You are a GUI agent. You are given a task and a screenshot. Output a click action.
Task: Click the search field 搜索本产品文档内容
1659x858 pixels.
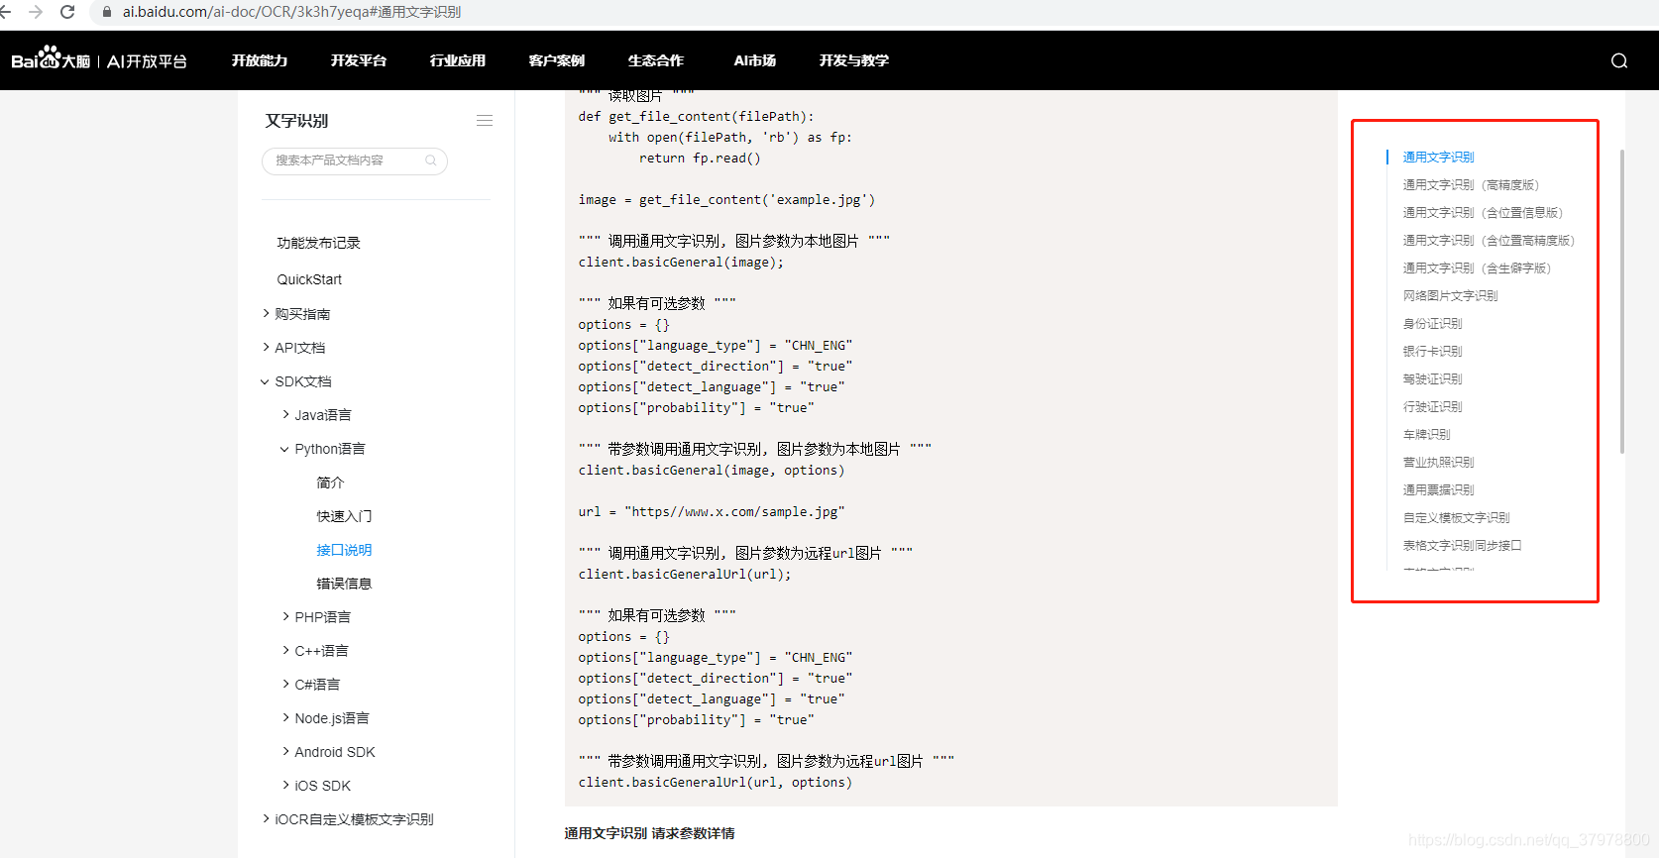355,161
